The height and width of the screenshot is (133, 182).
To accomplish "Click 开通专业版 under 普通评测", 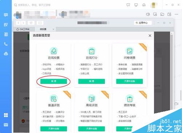I will [54, 129].
